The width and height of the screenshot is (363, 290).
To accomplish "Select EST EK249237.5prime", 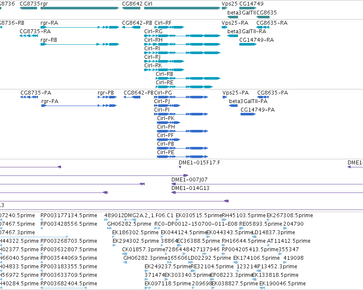I will (x=146, y=271).
